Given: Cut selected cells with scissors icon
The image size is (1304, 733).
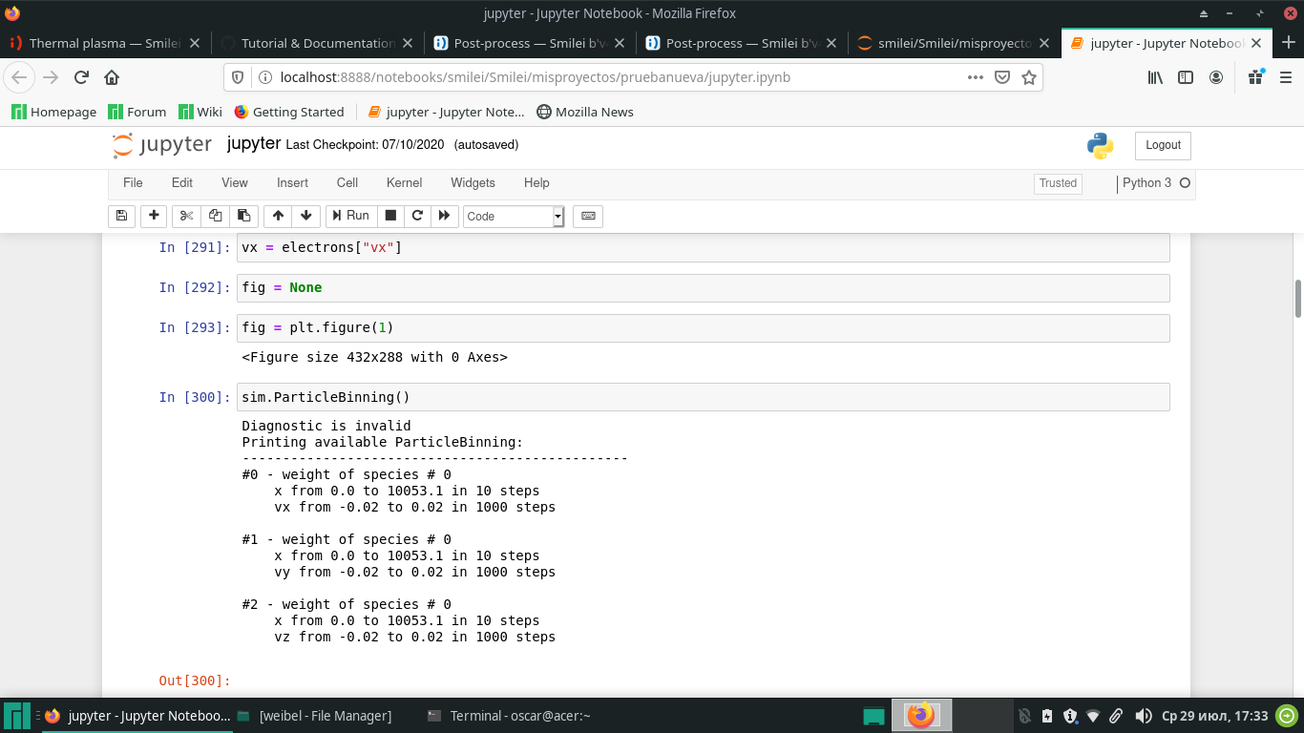Looking at the screenshot, I should pos(186,216).
